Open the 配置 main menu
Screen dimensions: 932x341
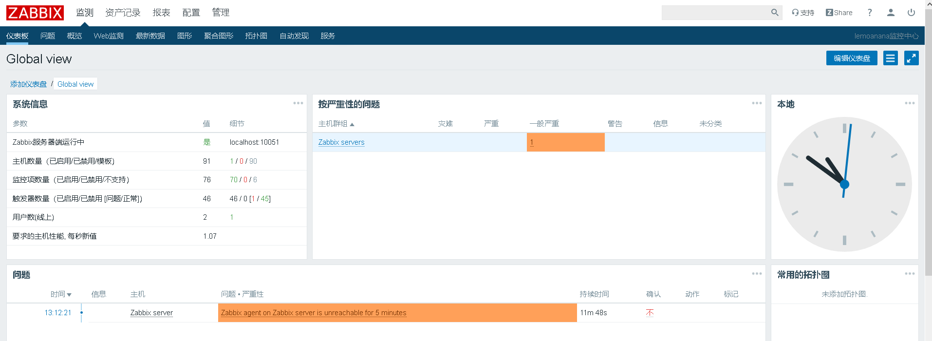[191, 13]
